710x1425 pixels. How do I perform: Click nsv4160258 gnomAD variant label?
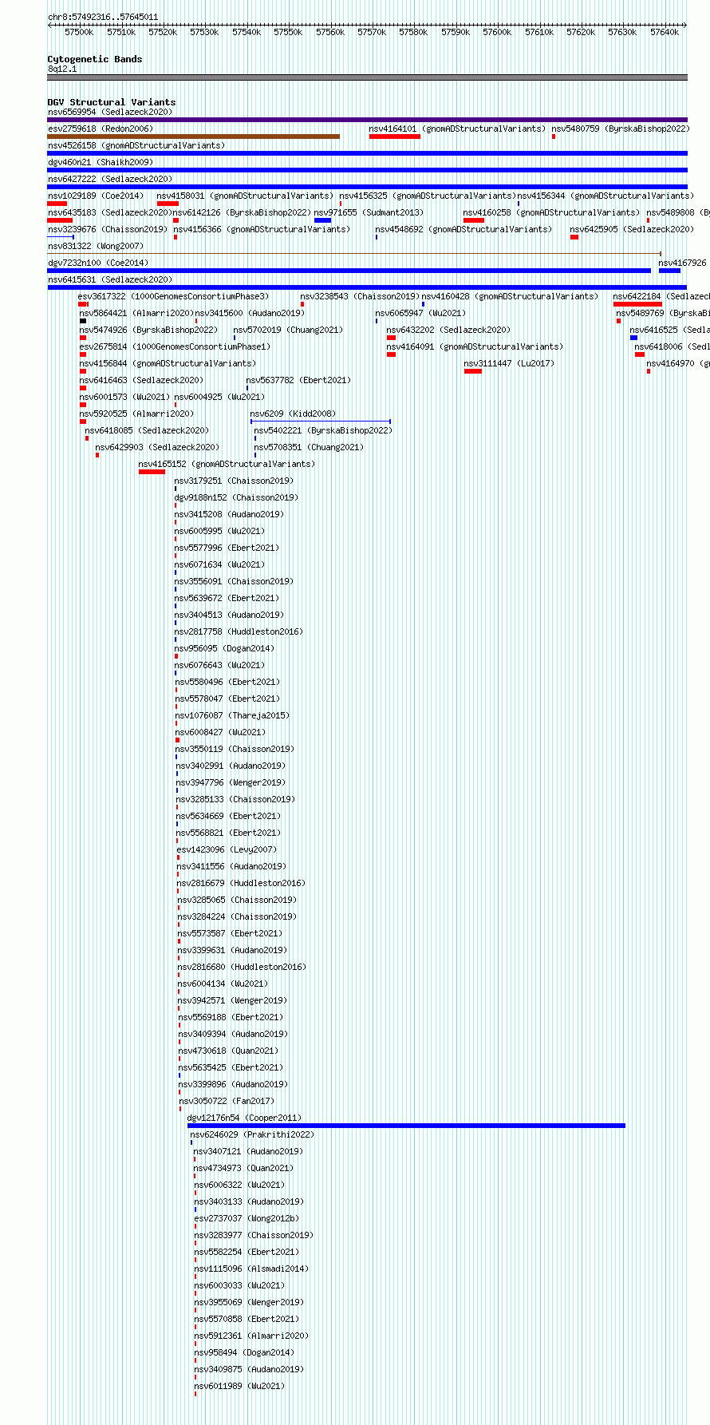pos(551,212)
